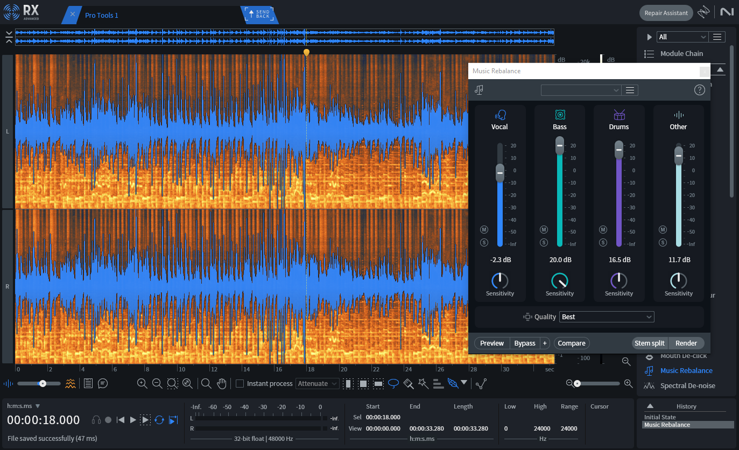Image resolution: width=739 pixels, height=450 pixels.
Task: Click the plus button next to Bypass
Action: pos(545,343)
